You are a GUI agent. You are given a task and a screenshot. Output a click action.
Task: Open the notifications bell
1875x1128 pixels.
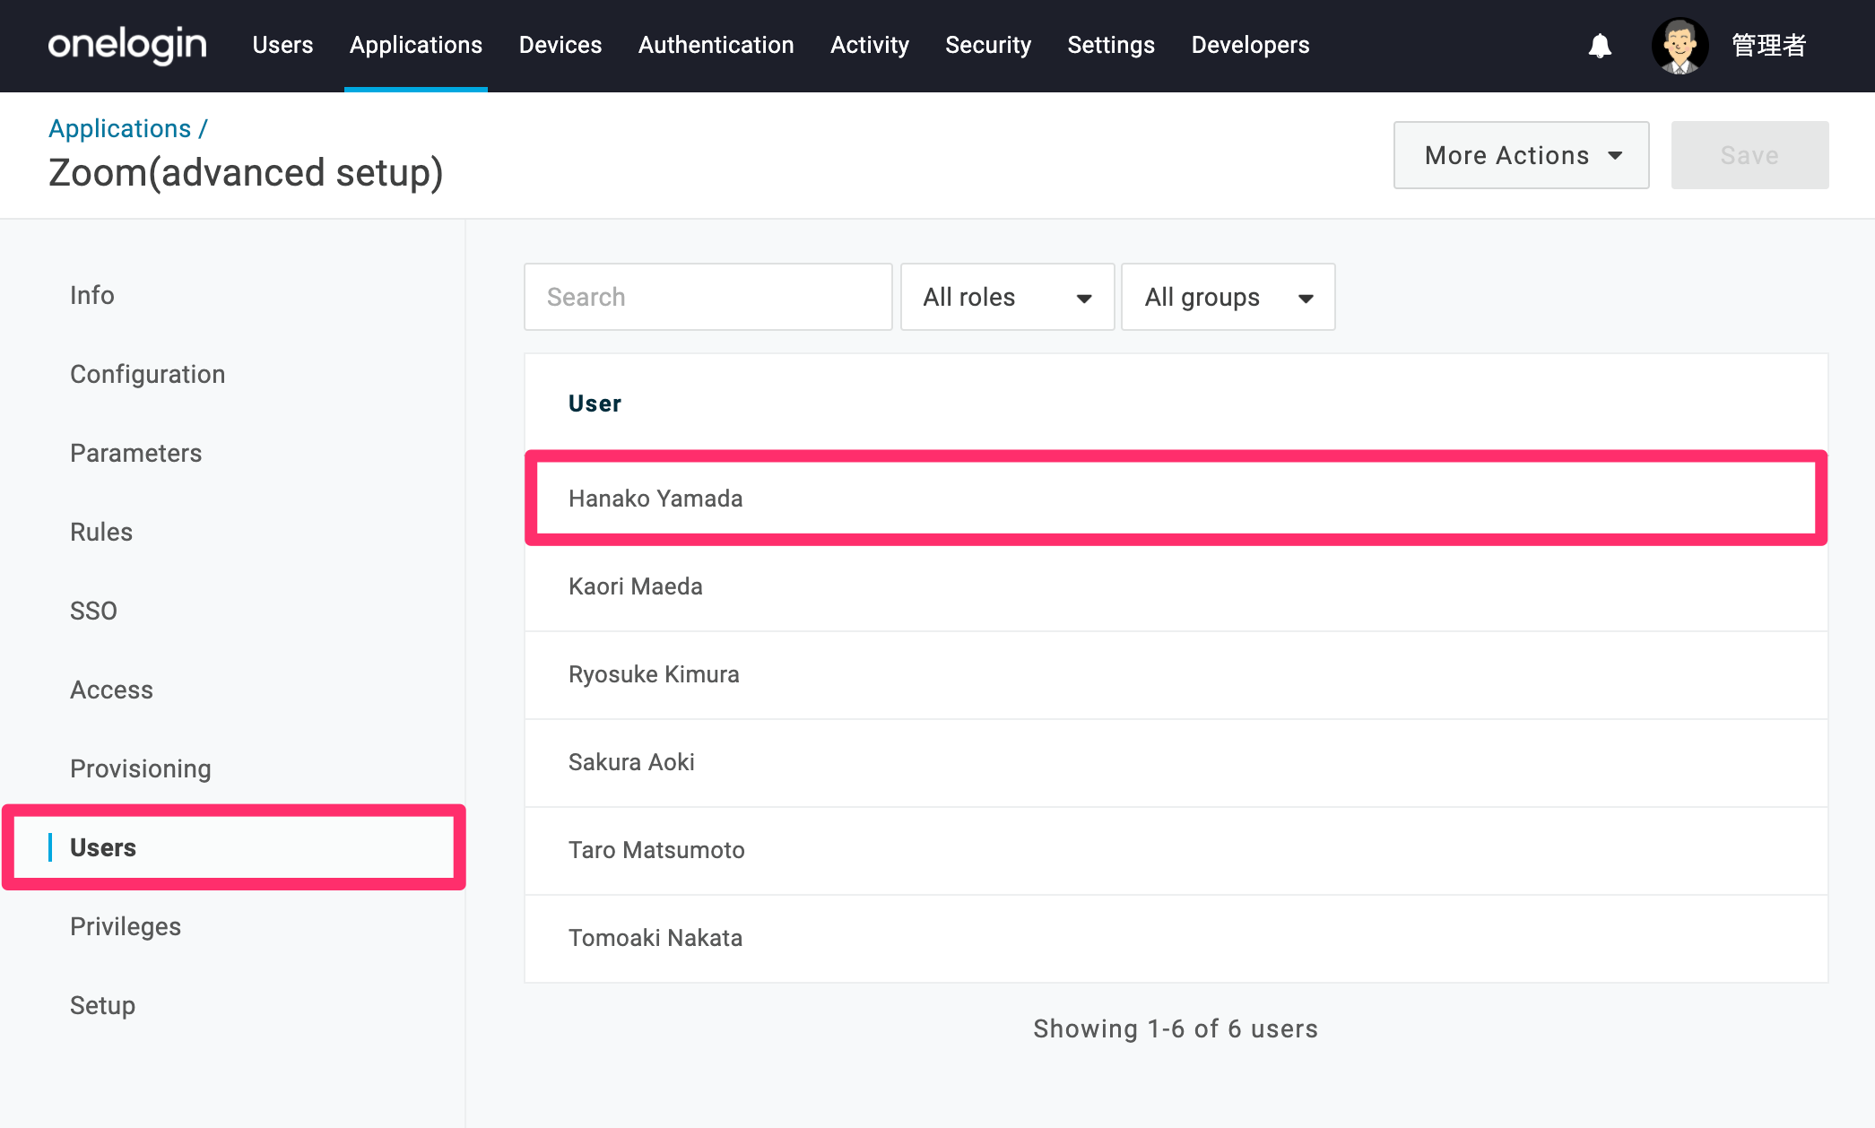coord(1600,45)
